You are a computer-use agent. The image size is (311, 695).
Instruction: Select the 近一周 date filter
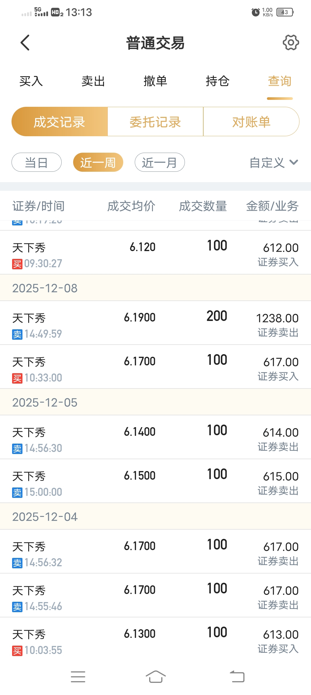[98, 162]
